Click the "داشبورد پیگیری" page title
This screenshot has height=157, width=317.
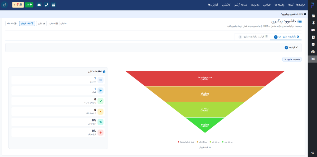284,21
